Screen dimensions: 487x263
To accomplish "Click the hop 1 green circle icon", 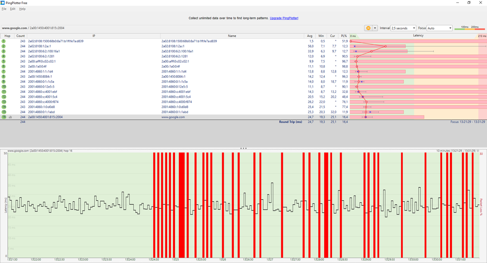I will (4, 41).
